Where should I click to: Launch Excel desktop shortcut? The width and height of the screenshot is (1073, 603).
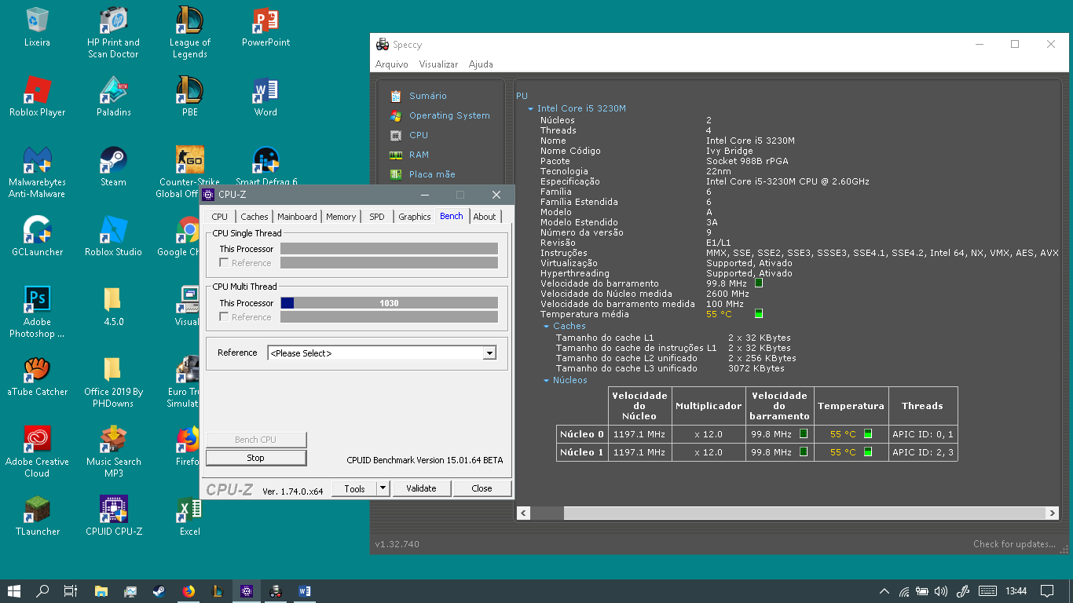pyautogui.click(x=189, y=517)
